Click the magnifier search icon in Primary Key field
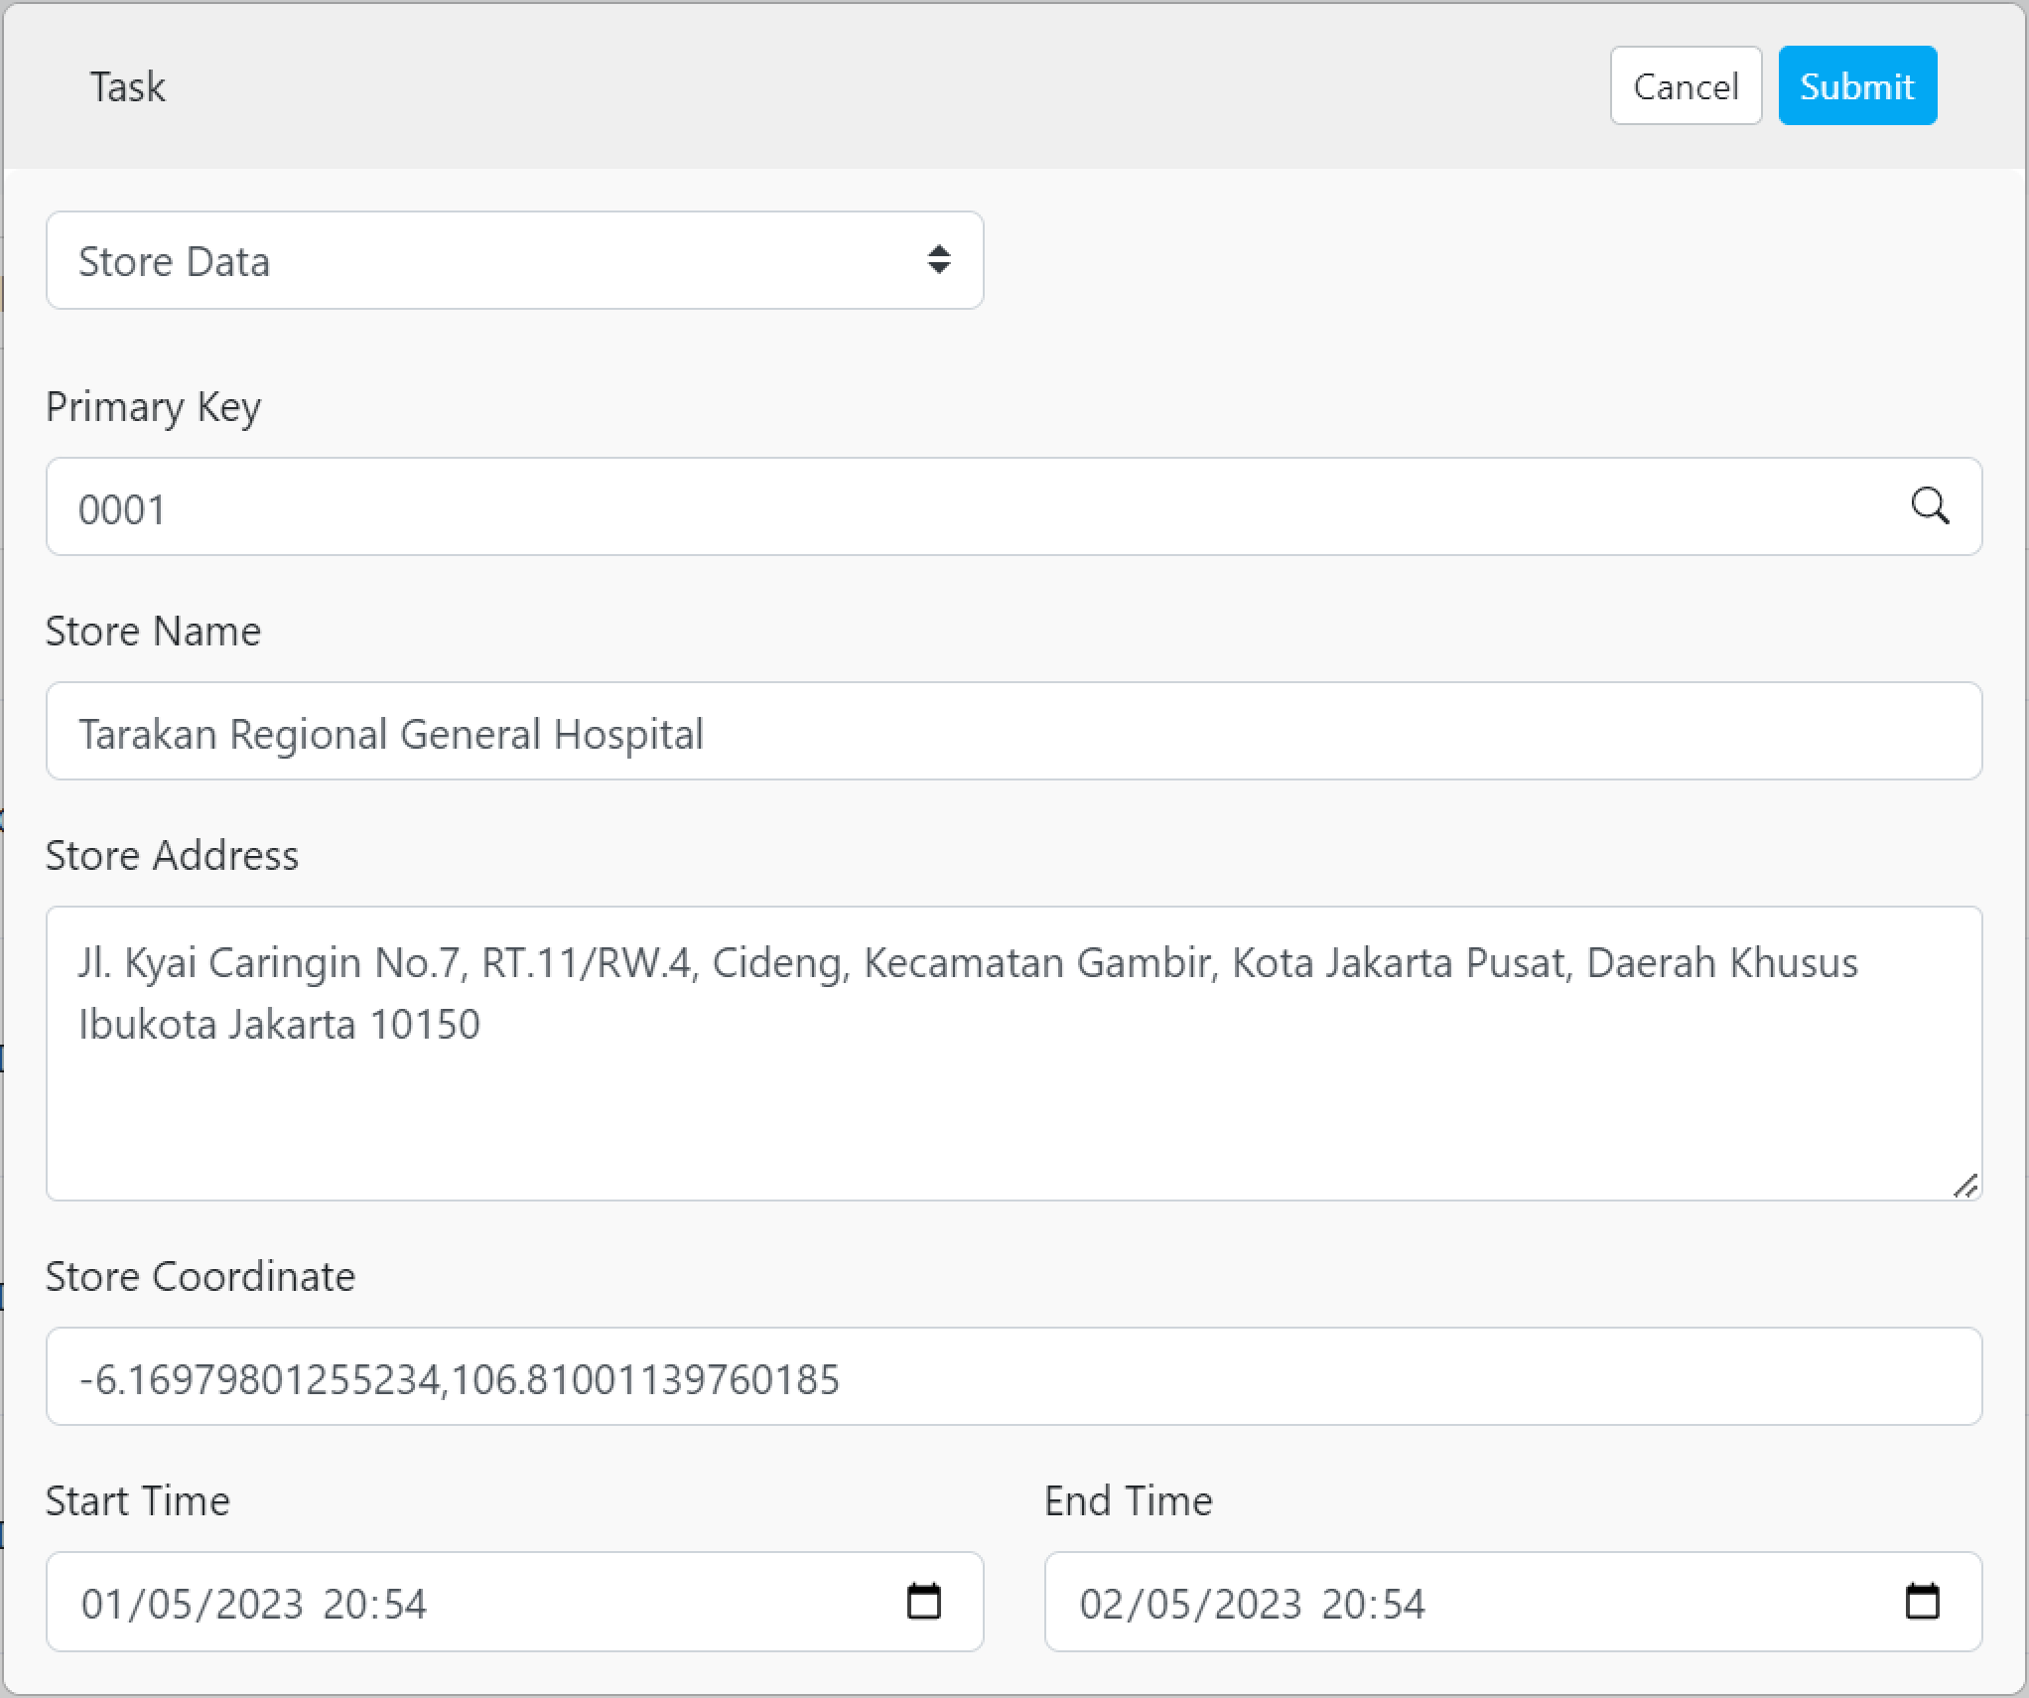2029x1698 pixels. coord(1932,506)
